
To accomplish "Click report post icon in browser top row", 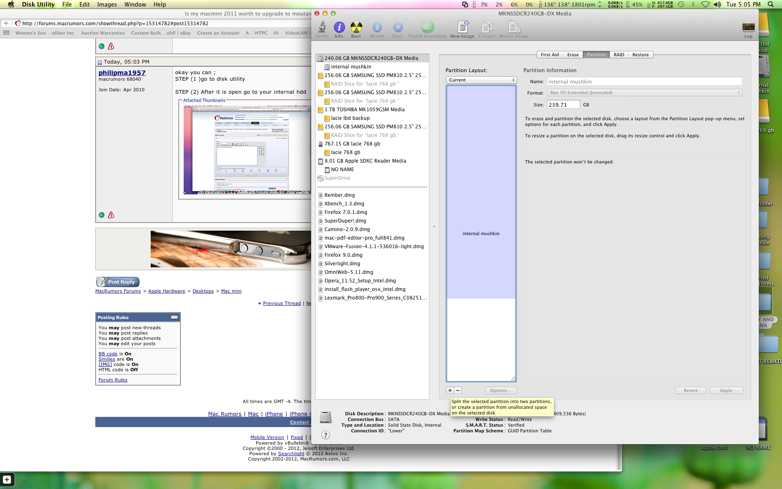I will tap(111, 46).
